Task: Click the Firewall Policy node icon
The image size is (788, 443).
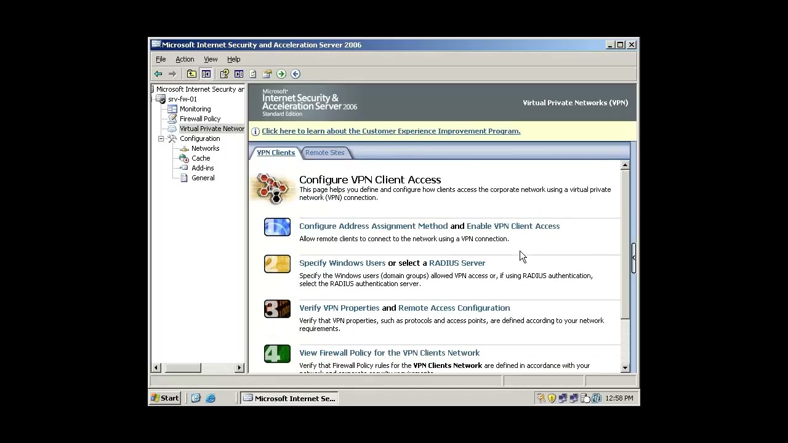Action: pyautogui.click(x=172, y=119)
